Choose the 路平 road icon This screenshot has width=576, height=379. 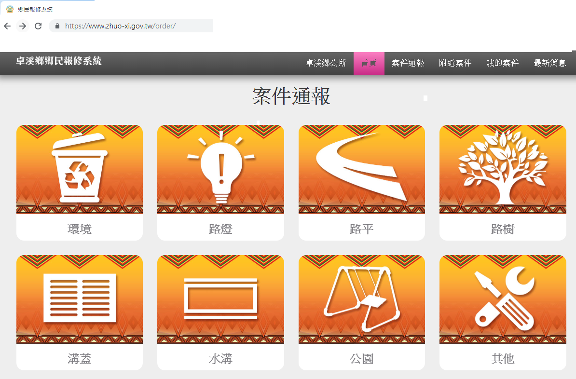coord(361,167)
